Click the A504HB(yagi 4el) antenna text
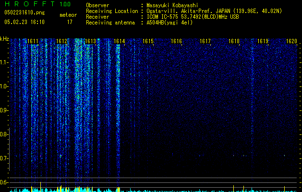302x192 pixels. pos(169,23)
